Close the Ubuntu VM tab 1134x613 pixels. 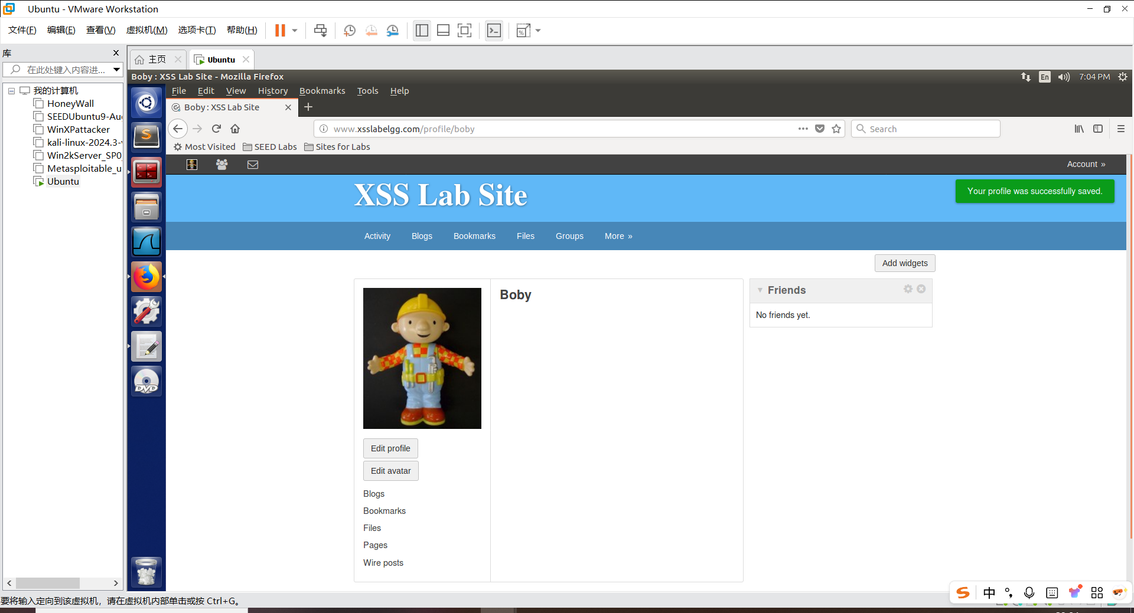click(x=246, y=60)
